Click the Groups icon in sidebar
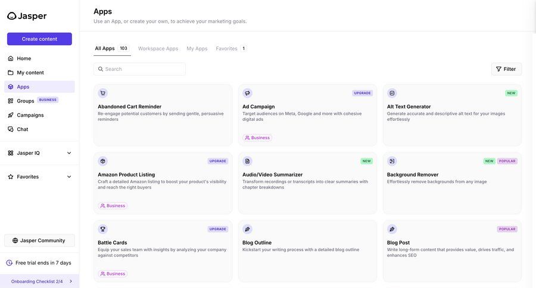The width and height of the screenshot is (536, 288). click(x=11, y=101)
